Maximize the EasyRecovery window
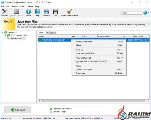151x120 pixels. coord(140,2)
